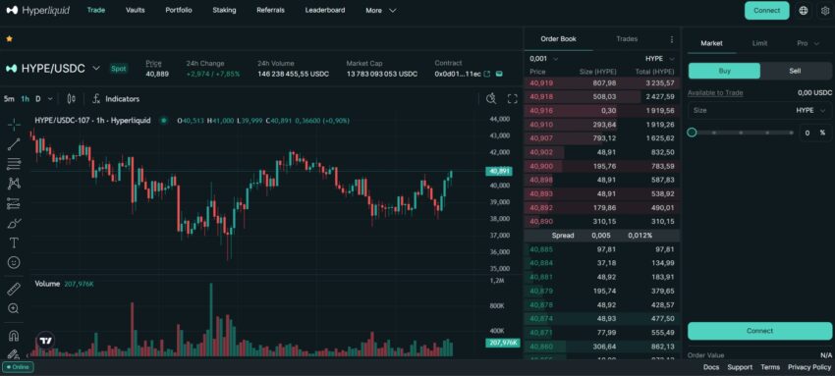Open the Leaderboard page
Image resolution: width=835 pixels, height=376 pixels.
[x=325, y=10]
